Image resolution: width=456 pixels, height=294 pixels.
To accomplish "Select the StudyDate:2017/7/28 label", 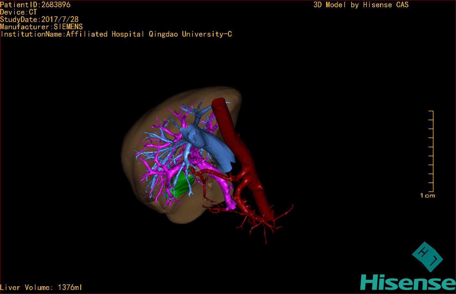I will click(x=39, y=20).
